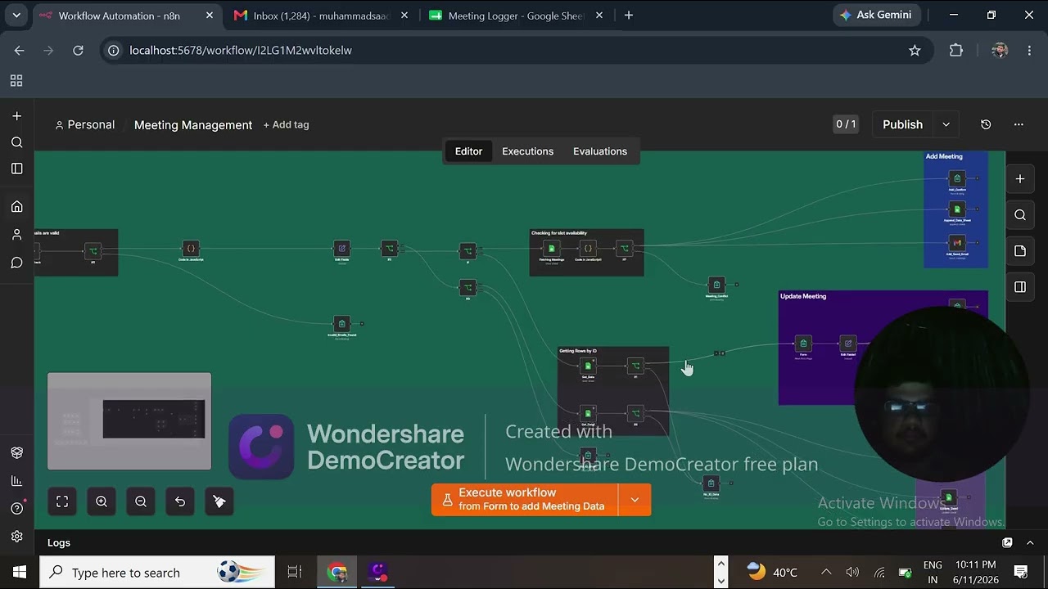1048x589 pixels.
Task: Open a new browser tab
Action: coord(629,15)
